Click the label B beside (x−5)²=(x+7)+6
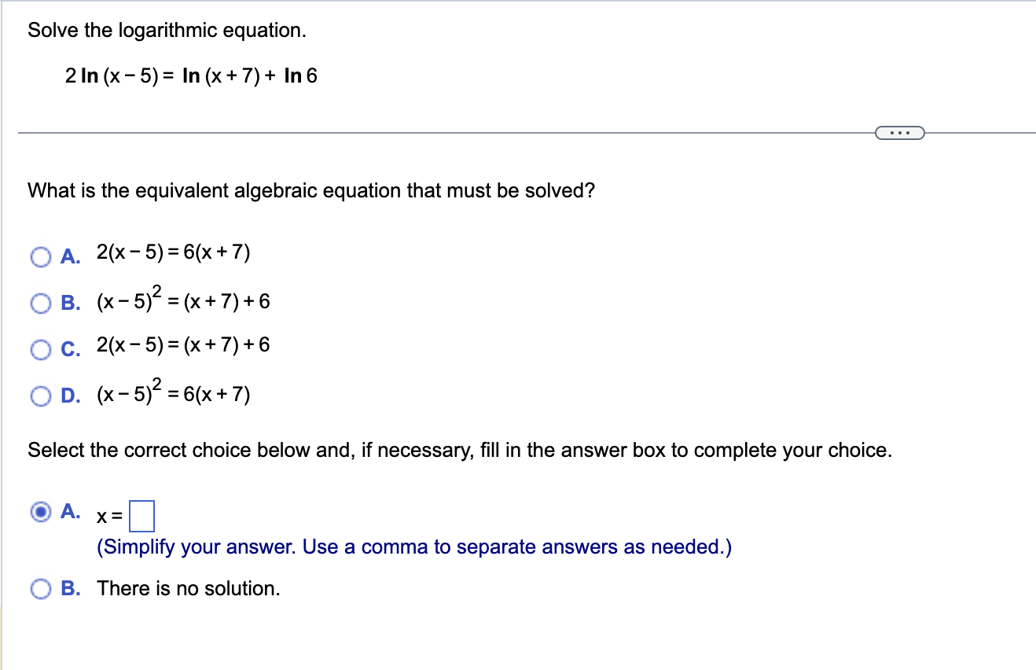Screen dimensions: 1036x670 point(70,303)
